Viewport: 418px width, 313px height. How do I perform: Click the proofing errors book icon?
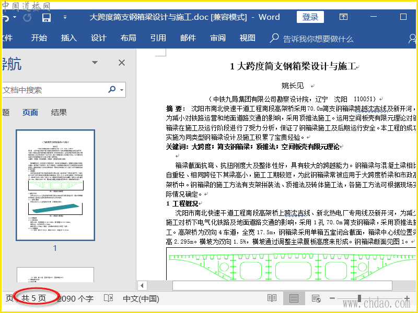(109, 298)
